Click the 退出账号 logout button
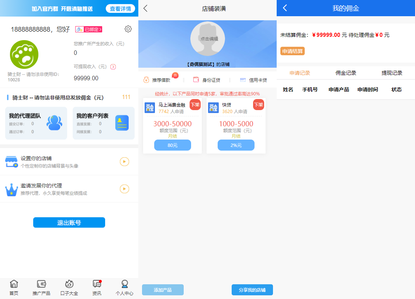This screenshot has width=415, height=299. pos(69,222)
